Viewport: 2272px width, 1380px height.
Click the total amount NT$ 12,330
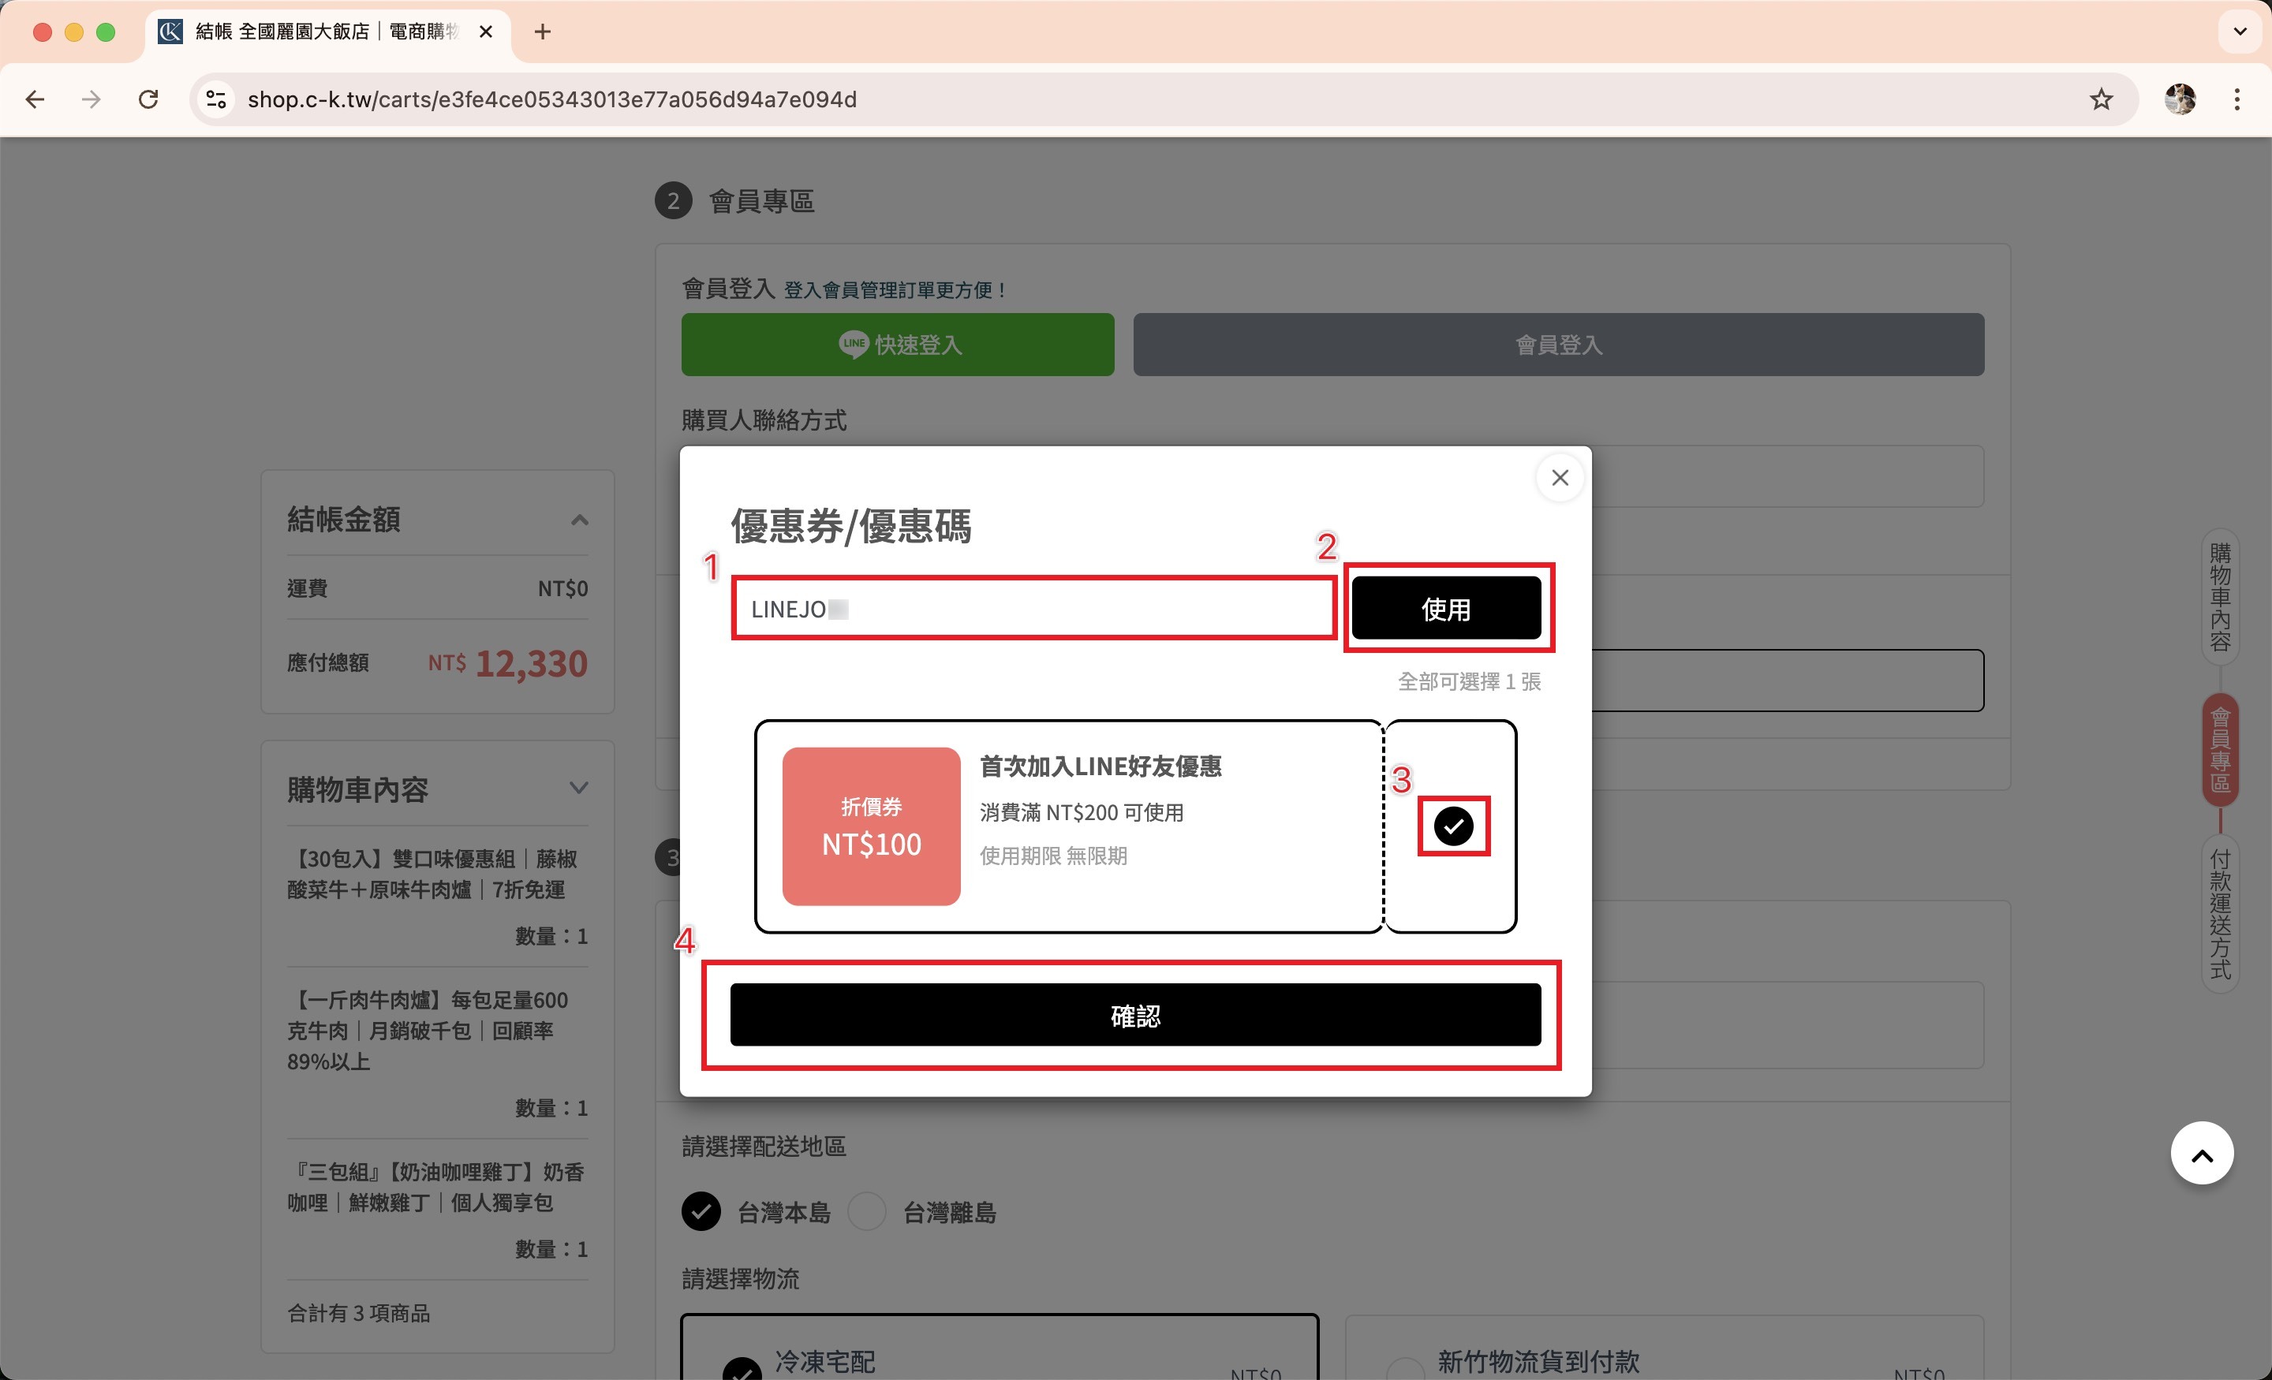507,663
